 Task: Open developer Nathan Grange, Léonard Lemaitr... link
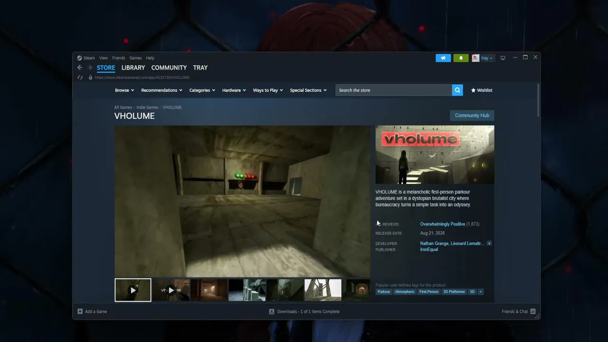452,243
